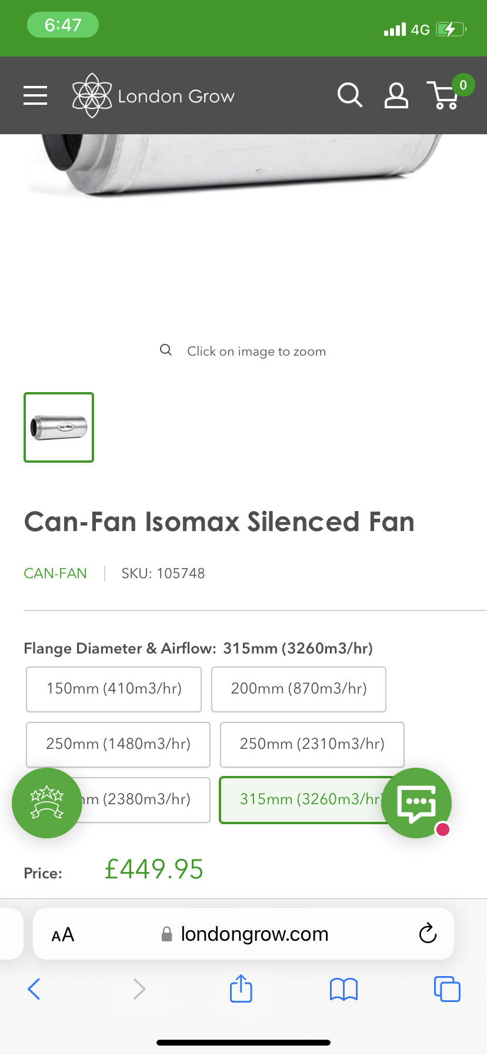Choose the 250mm (1480m3/hr) variant

(x=118, y=744)
